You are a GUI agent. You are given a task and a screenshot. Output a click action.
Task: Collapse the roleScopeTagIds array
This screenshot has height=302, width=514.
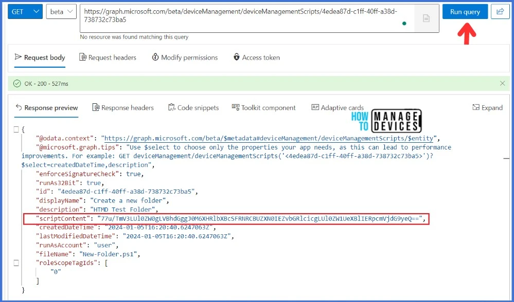[16, 263]
